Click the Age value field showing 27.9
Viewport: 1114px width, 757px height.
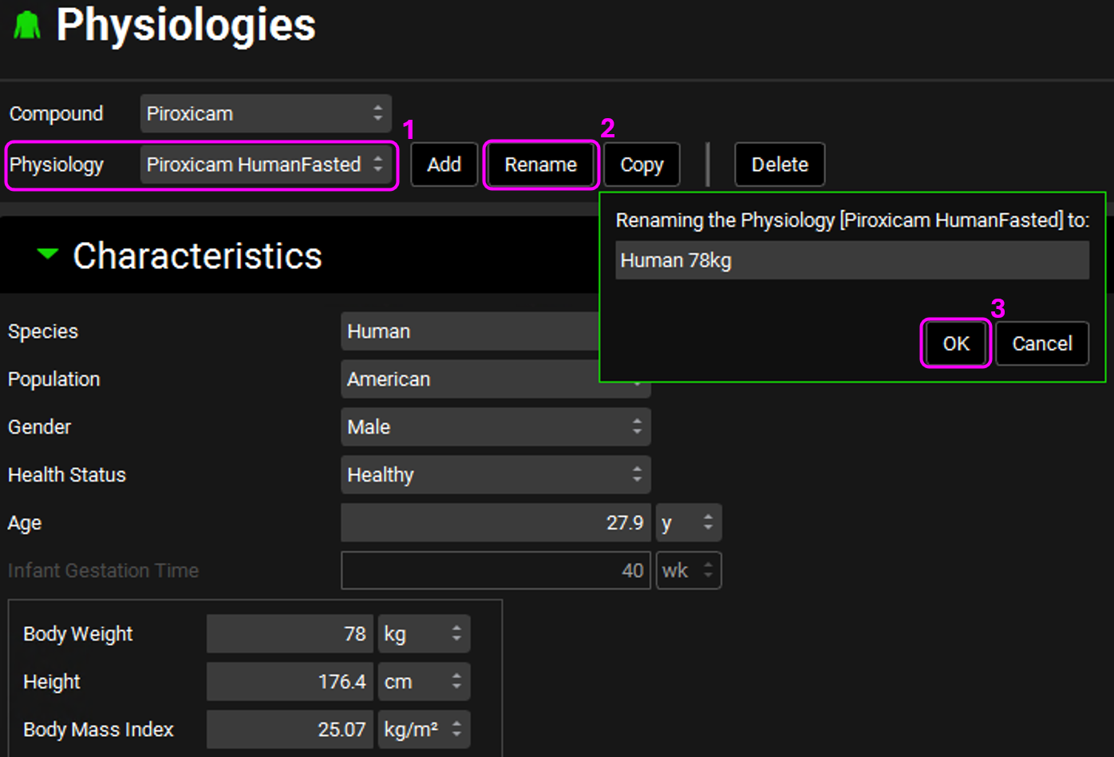[x=495, y=523]
